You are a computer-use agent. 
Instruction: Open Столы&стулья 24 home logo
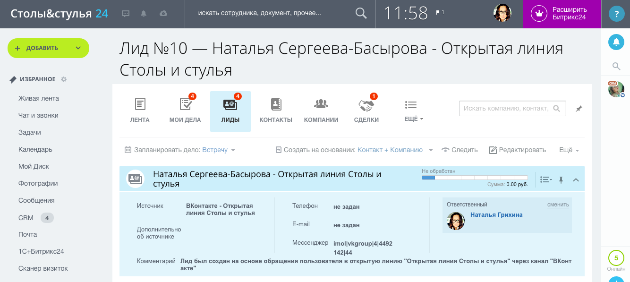pos(60,14)
